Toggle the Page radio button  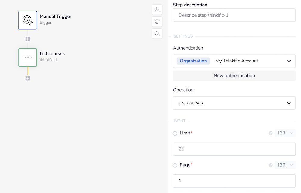tap(175, 165)
